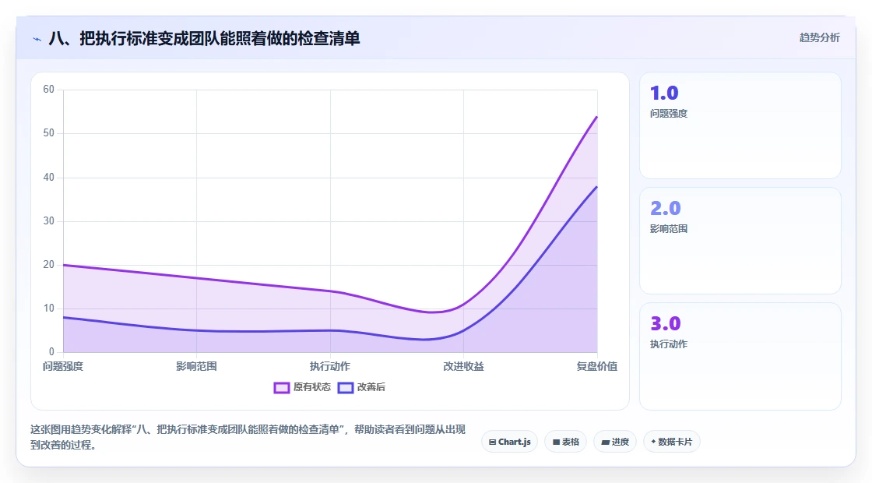Toggle the 原有状态 legend swatch
Image resolution: width=872 pixels, height=483 pixels.
(281, 387)
